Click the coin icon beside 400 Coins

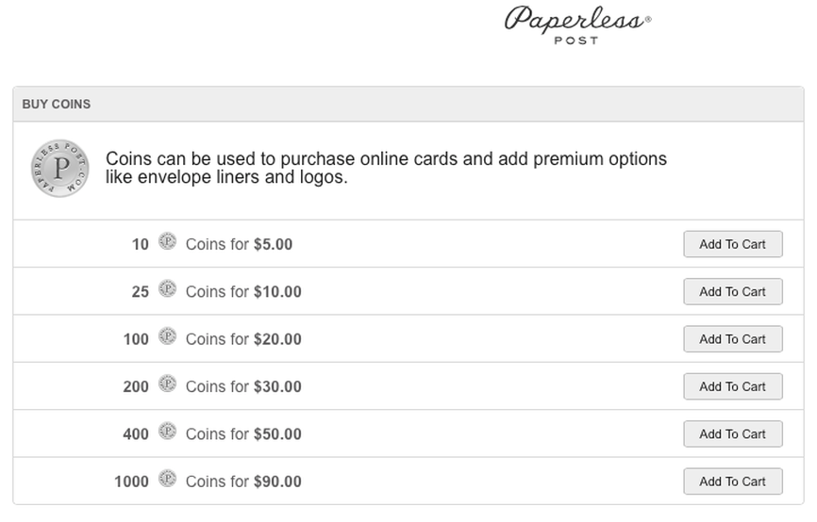(167, 431)
